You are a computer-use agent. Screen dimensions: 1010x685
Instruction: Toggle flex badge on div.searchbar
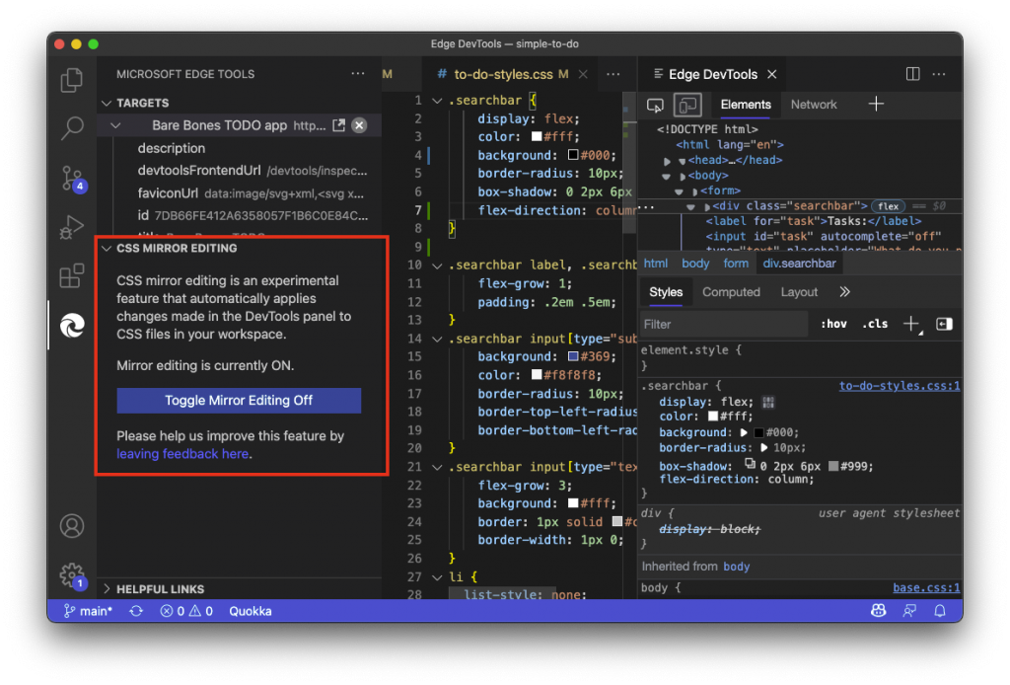[x=889, y=206]
